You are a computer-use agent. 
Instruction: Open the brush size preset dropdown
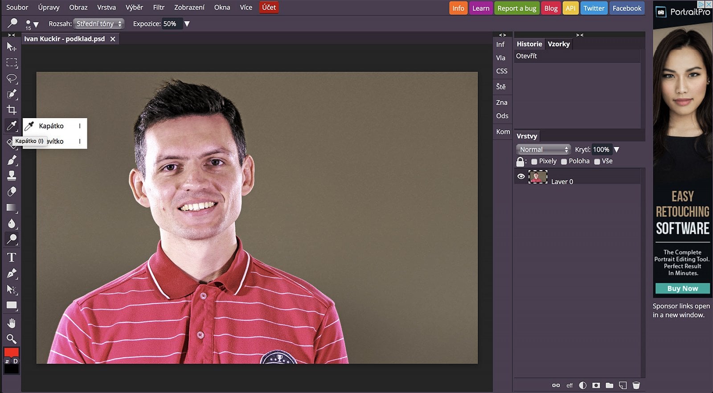click(36, 24)
